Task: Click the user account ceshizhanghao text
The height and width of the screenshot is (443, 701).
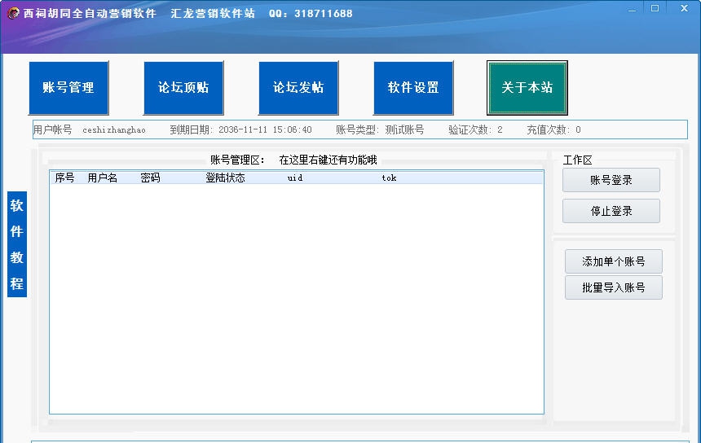Action: (x=114, y=130)
